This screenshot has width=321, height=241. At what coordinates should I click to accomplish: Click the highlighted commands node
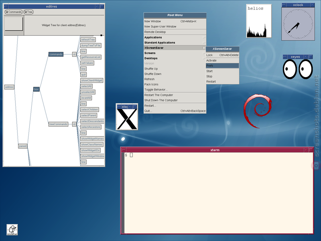pos(56,54)
